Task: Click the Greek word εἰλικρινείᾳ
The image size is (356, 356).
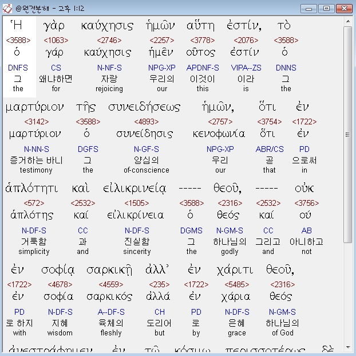Action: (135, 189)
